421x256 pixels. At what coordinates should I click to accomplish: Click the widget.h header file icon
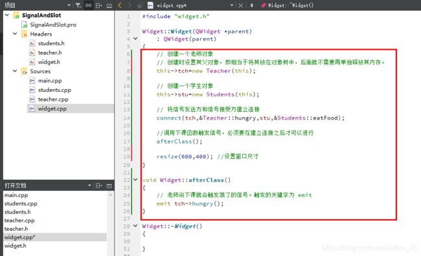coord(32,62)
